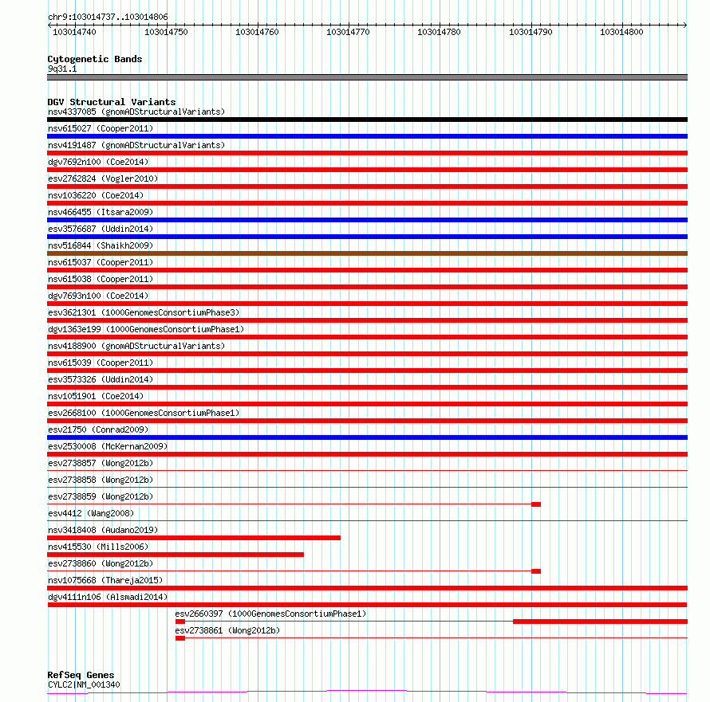The height and width of the screenshot is (702, 710).
Task: Click variant label nsv516844 (Shaikh2009)
Action: (101, 245)
